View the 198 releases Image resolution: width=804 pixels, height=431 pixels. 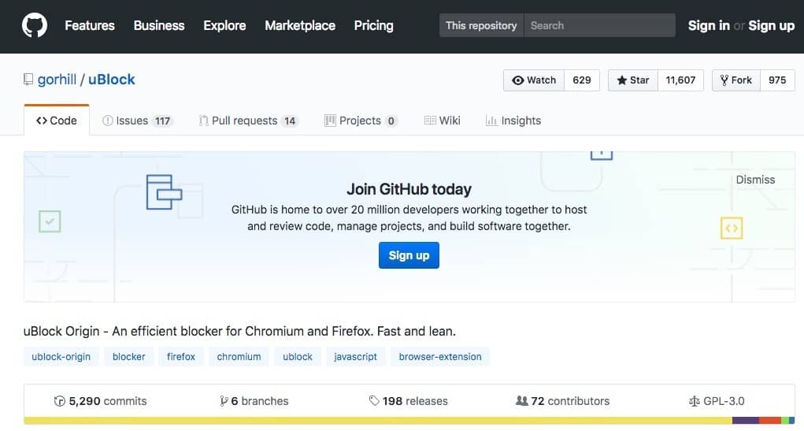pos(409,401)
